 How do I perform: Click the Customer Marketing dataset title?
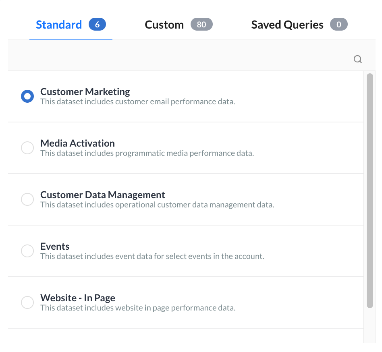point(85,92)
